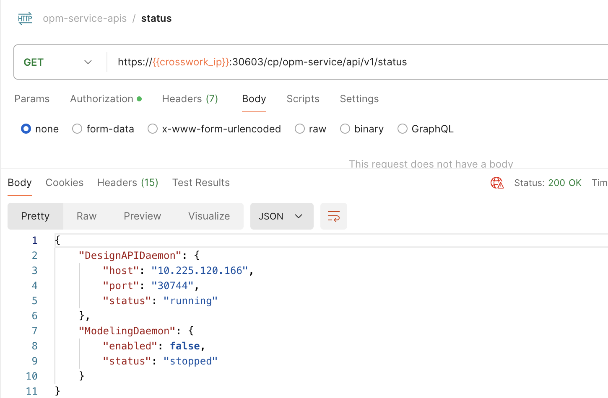Switch to Test Results tab
Screen dimensions: 608x398
[x=201, y=183]
